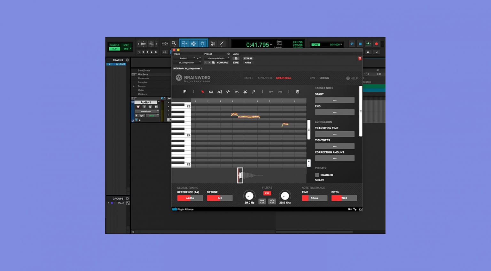
Task: Select the rectangle note tool
Action: [x=211, y=92]
